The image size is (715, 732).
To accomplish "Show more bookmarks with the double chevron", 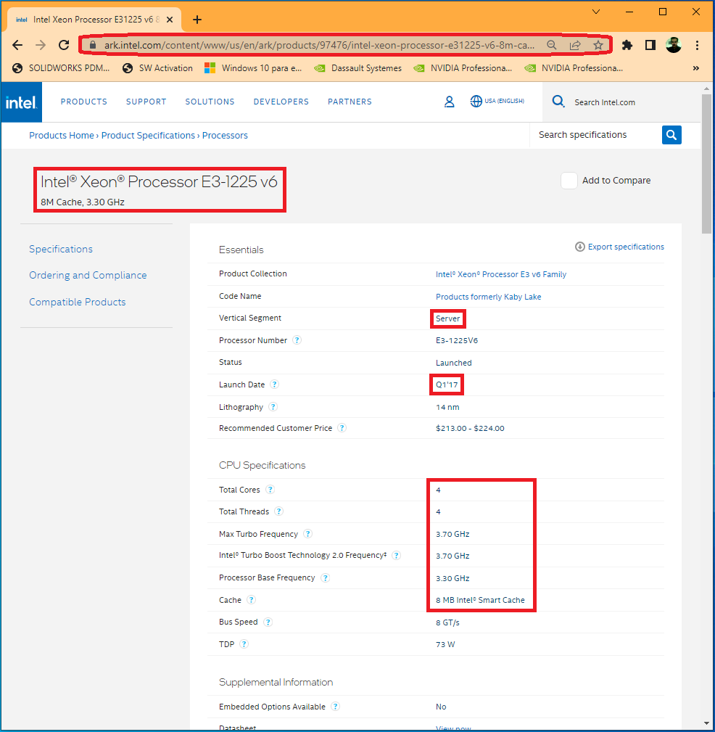I will pos(696,68).
